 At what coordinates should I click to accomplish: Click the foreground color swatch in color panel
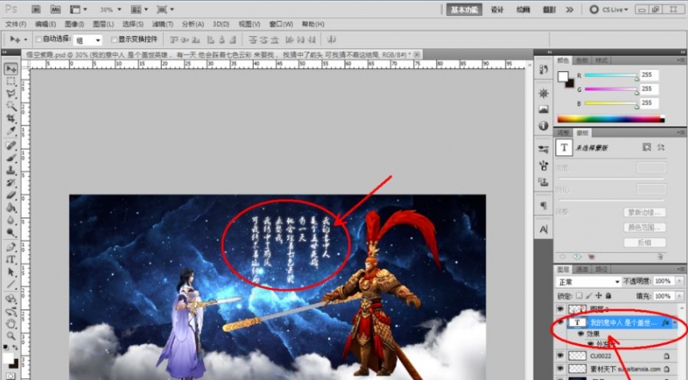[x=563, y=77]
